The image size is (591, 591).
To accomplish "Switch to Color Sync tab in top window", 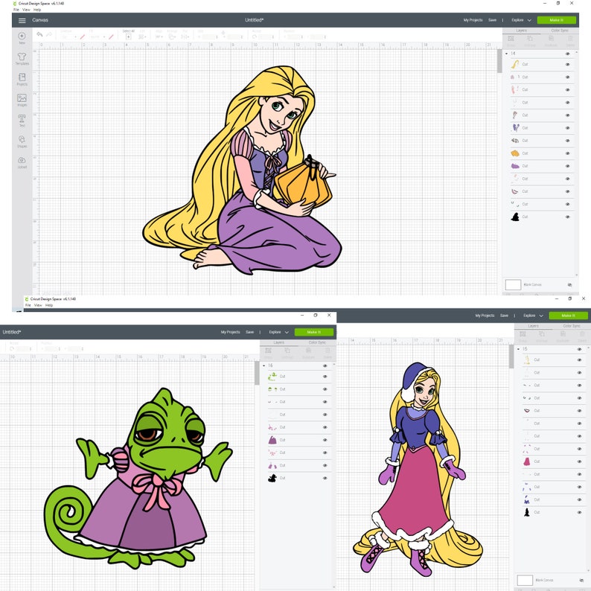I will tap(559, 31).
